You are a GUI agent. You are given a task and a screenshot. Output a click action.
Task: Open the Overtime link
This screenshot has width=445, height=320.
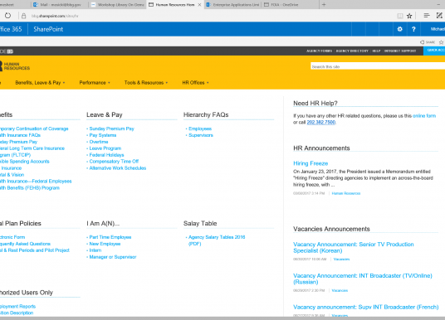coord(99,142)
